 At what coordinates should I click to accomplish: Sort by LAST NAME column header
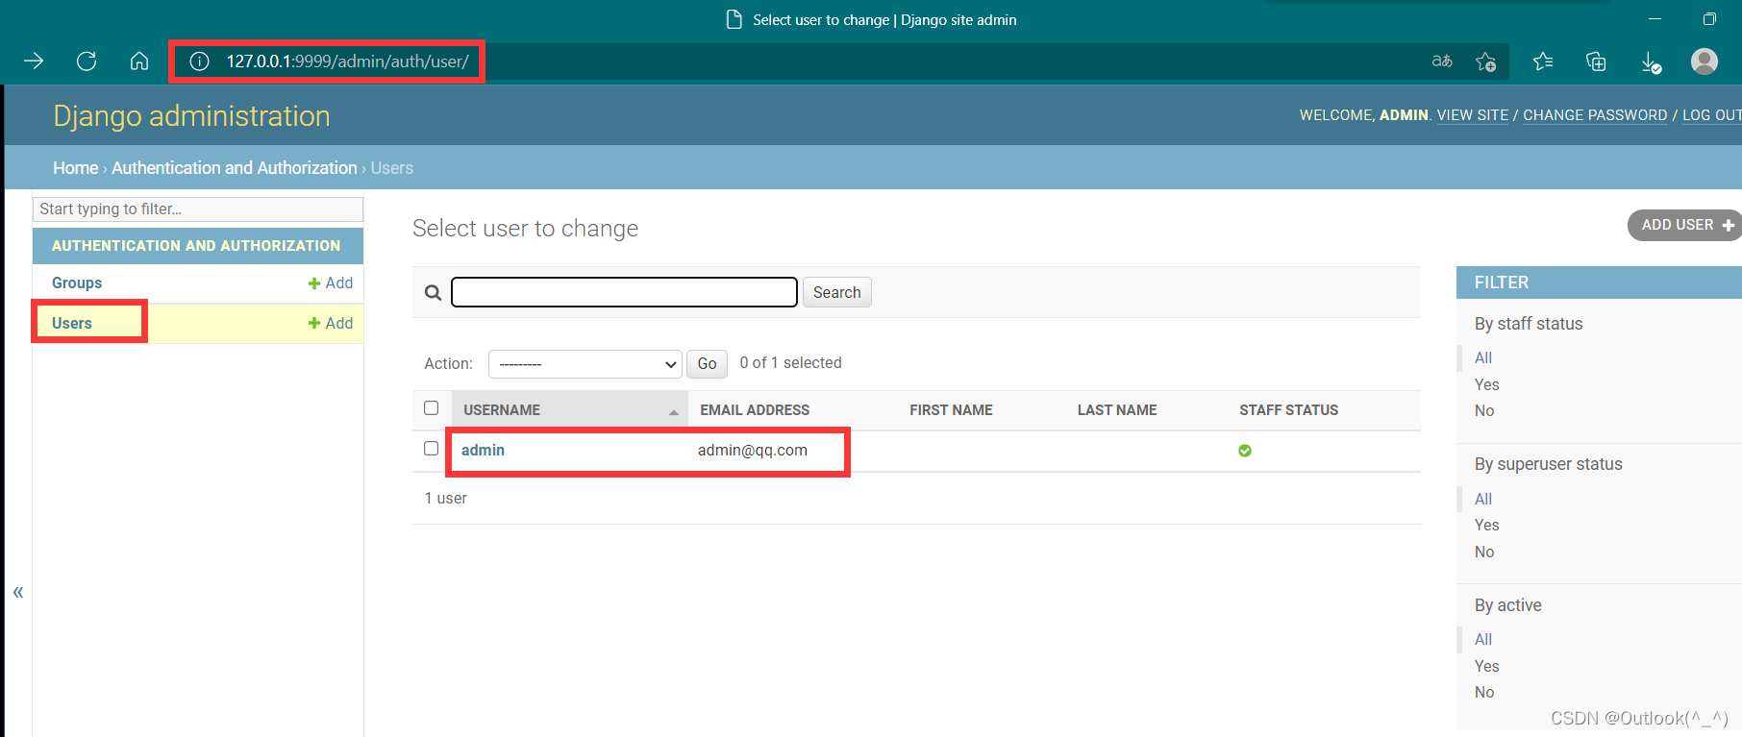click(1117, 410)
